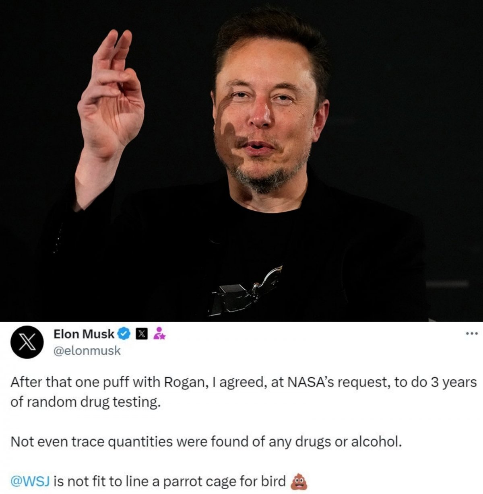Click the blue verified checkmark badge
This screenshot has height=494, width=483.
coord(124,333)
